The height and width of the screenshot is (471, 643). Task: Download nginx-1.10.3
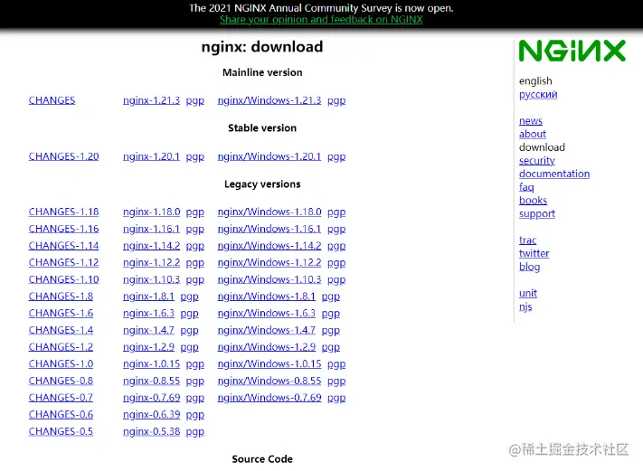151,279
